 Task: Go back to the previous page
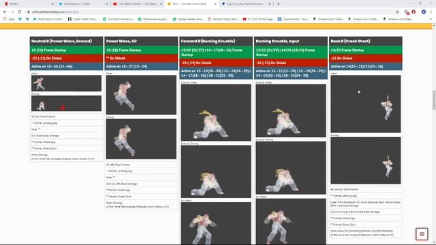coord(5,12)
